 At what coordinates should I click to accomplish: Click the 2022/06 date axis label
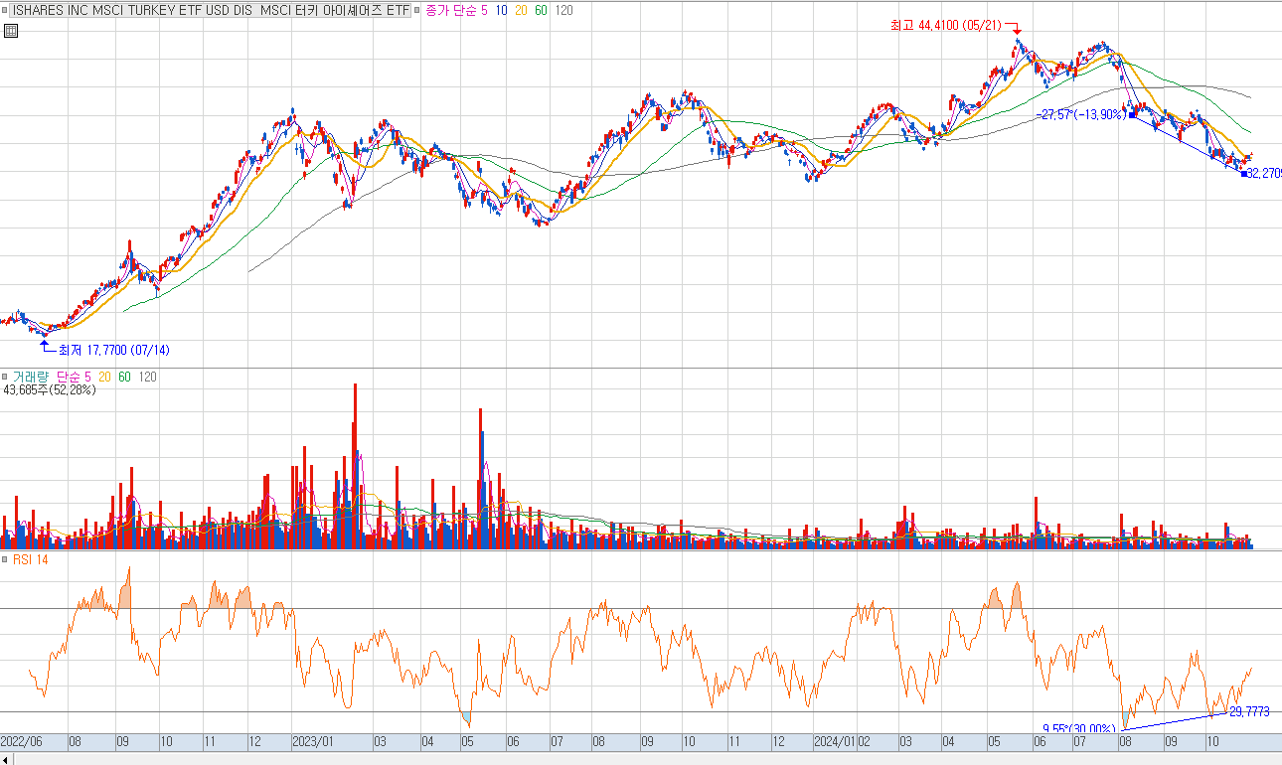click(21, 741)
